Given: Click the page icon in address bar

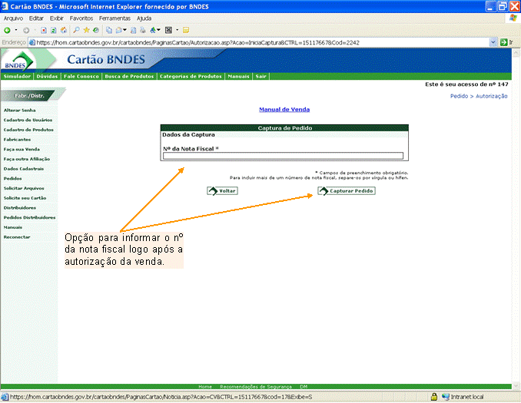Looking at the screenshot, I should tap(32, 42).
